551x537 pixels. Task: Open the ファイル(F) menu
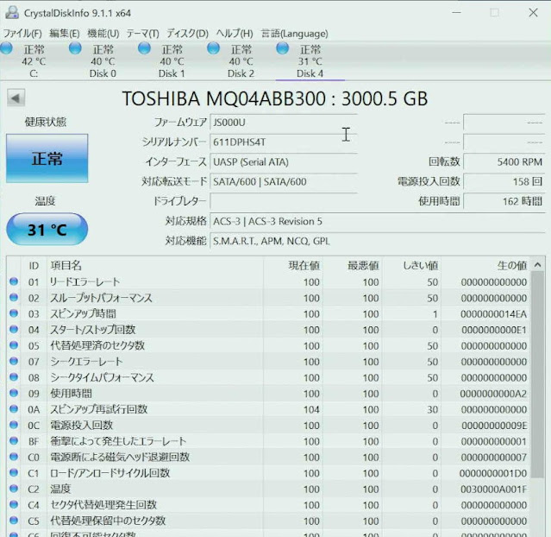point(22,34)
